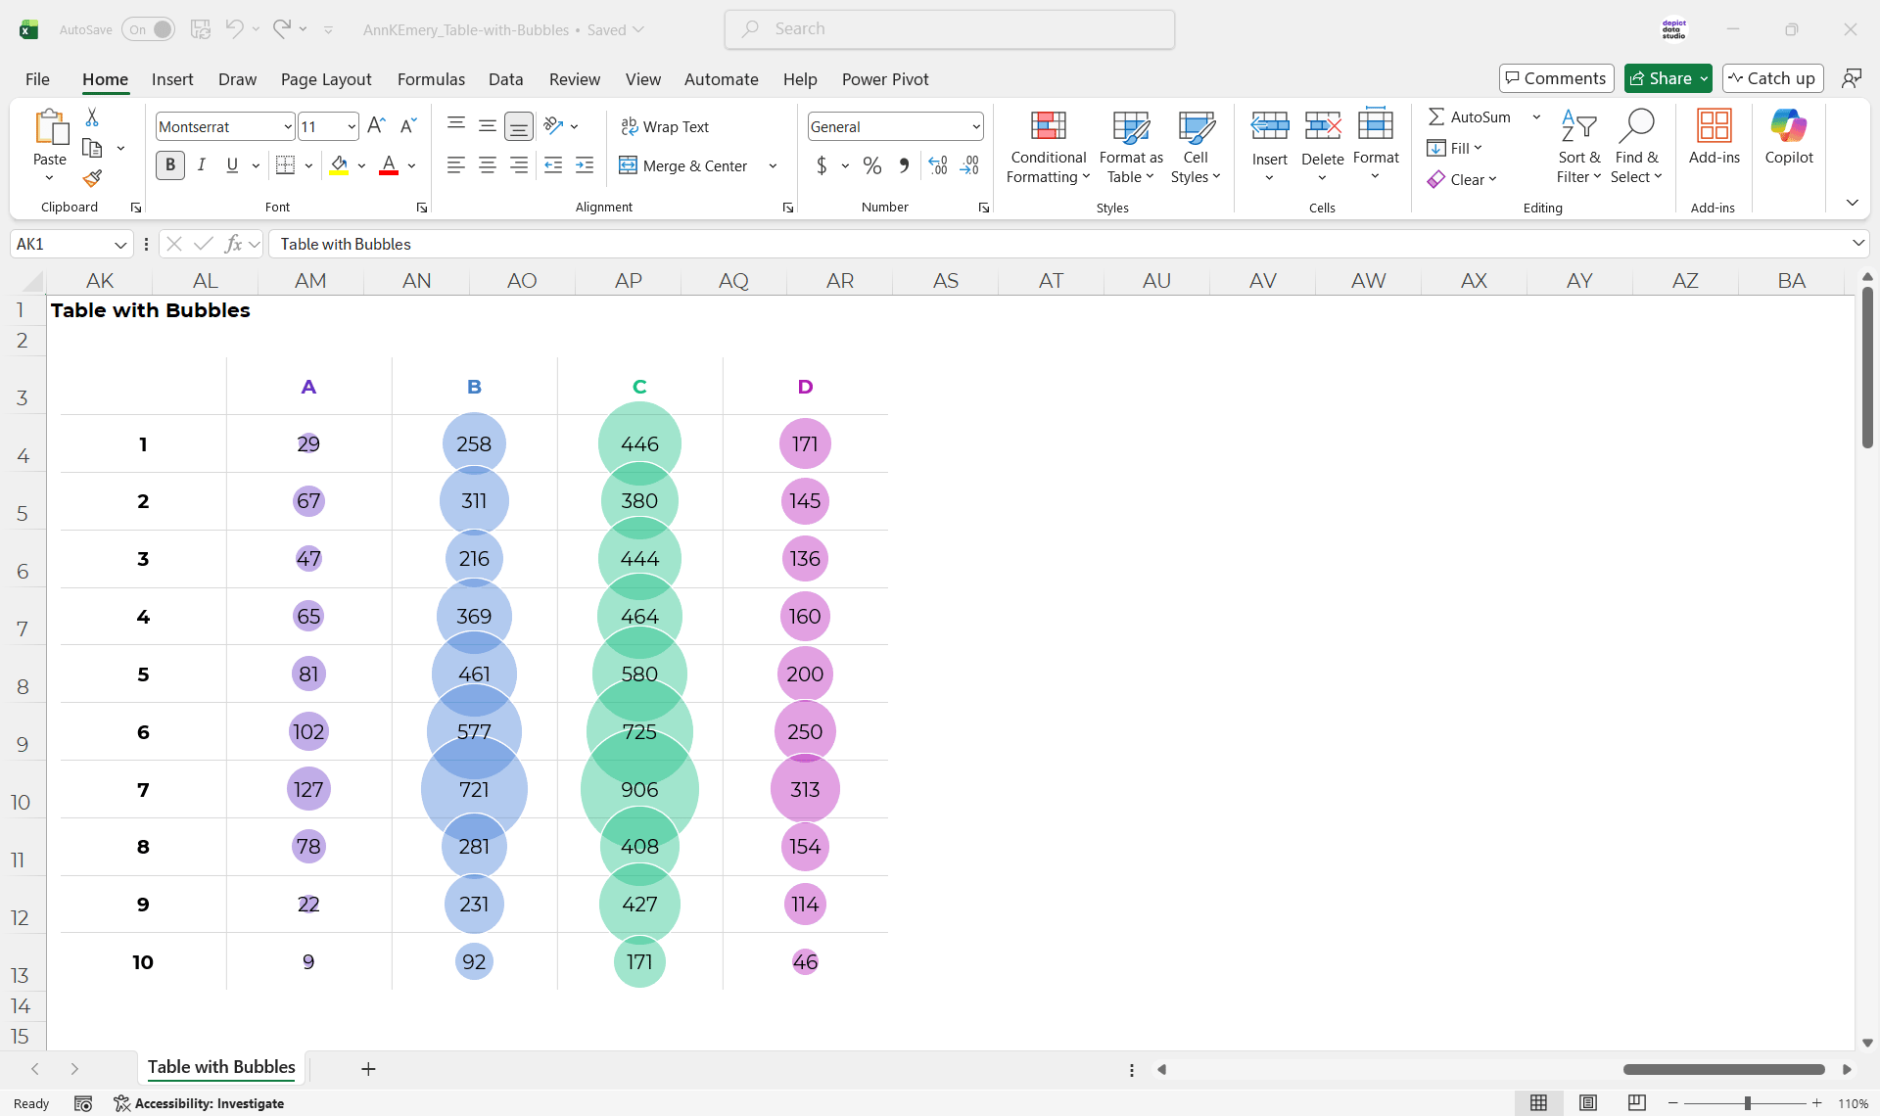1880x1116 pixels.
Task: Expand the General number format dropdown
Action: [x=975, y=126]
